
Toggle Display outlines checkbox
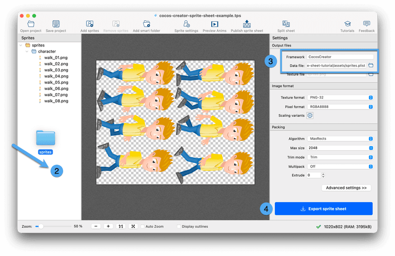(x=179, y=226)
